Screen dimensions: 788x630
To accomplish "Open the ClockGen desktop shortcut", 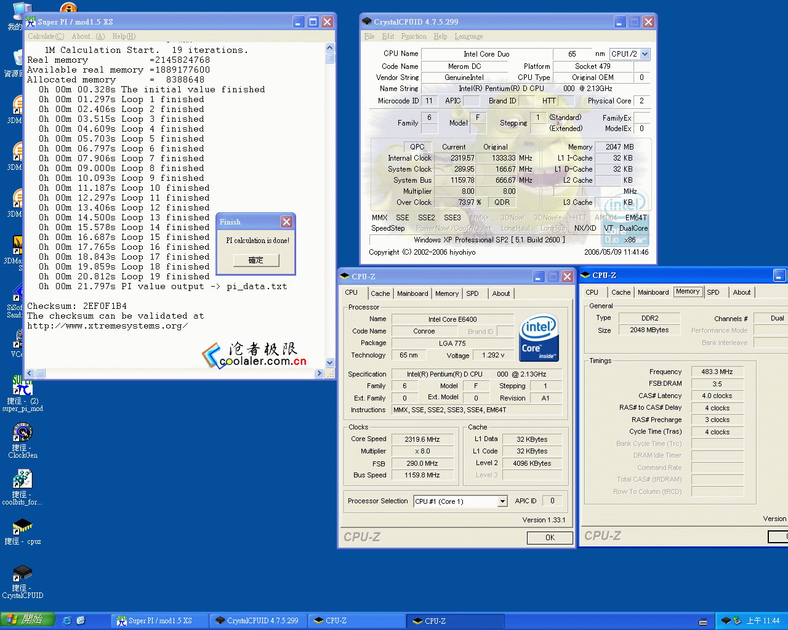I will click(x=23, y=433).
